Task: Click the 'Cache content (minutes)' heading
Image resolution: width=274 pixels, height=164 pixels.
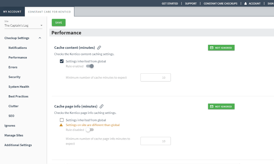Action: [x=75, y=48]
